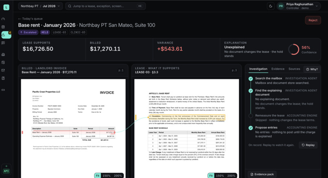Click the Base rent · January 2026 page title
The height and width of the screenshot is (178, 328).
(x=47, y=25)
